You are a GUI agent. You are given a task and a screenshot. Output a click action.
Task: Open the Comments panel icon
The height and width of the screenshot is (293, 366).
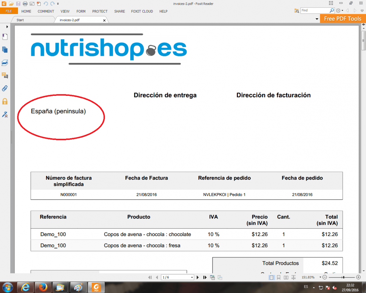coord(5,76)
